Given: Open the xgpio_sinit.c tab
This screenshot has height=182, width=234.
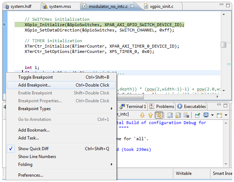Looking at the screenshot, I should [x=162, y=6].
